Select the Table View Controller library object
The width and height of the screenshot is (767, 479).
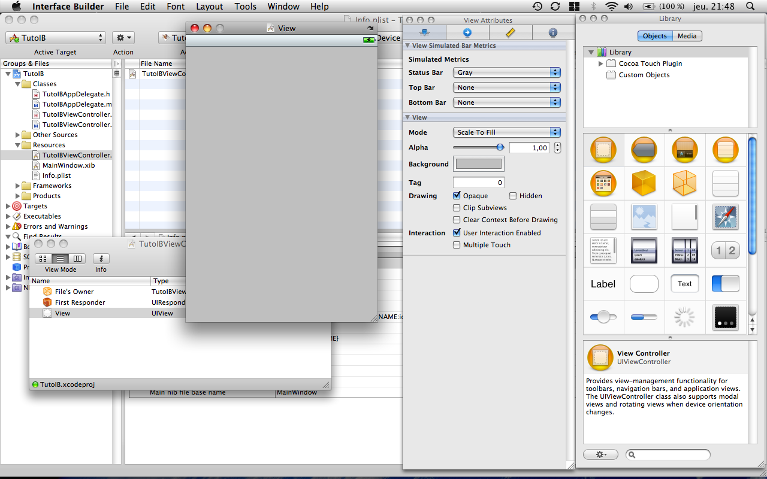click(726, 150)
